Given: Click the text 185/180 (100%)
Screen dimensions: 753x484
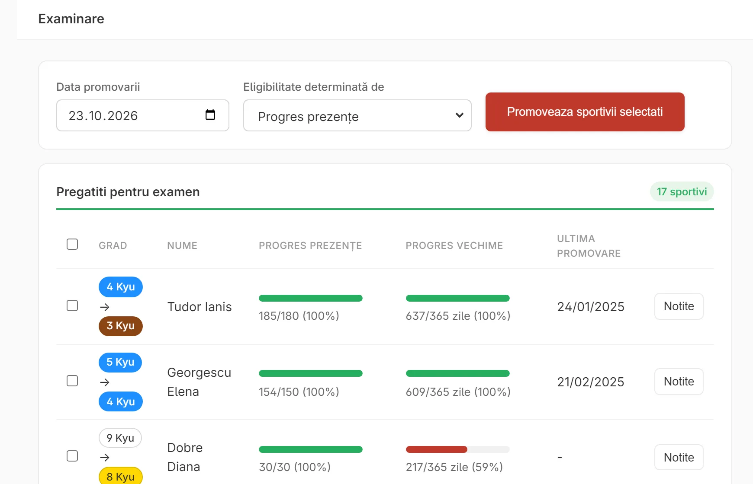Looking at the screenshot, I should 299,316.
